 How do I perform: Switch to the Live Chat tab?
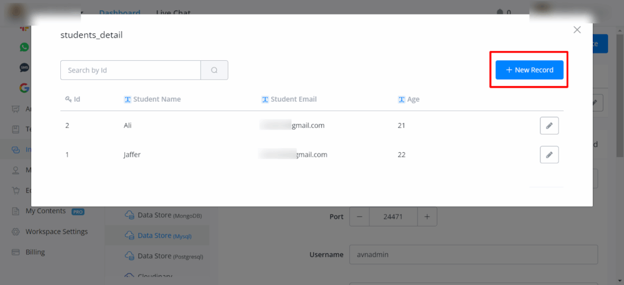point(173,13)
